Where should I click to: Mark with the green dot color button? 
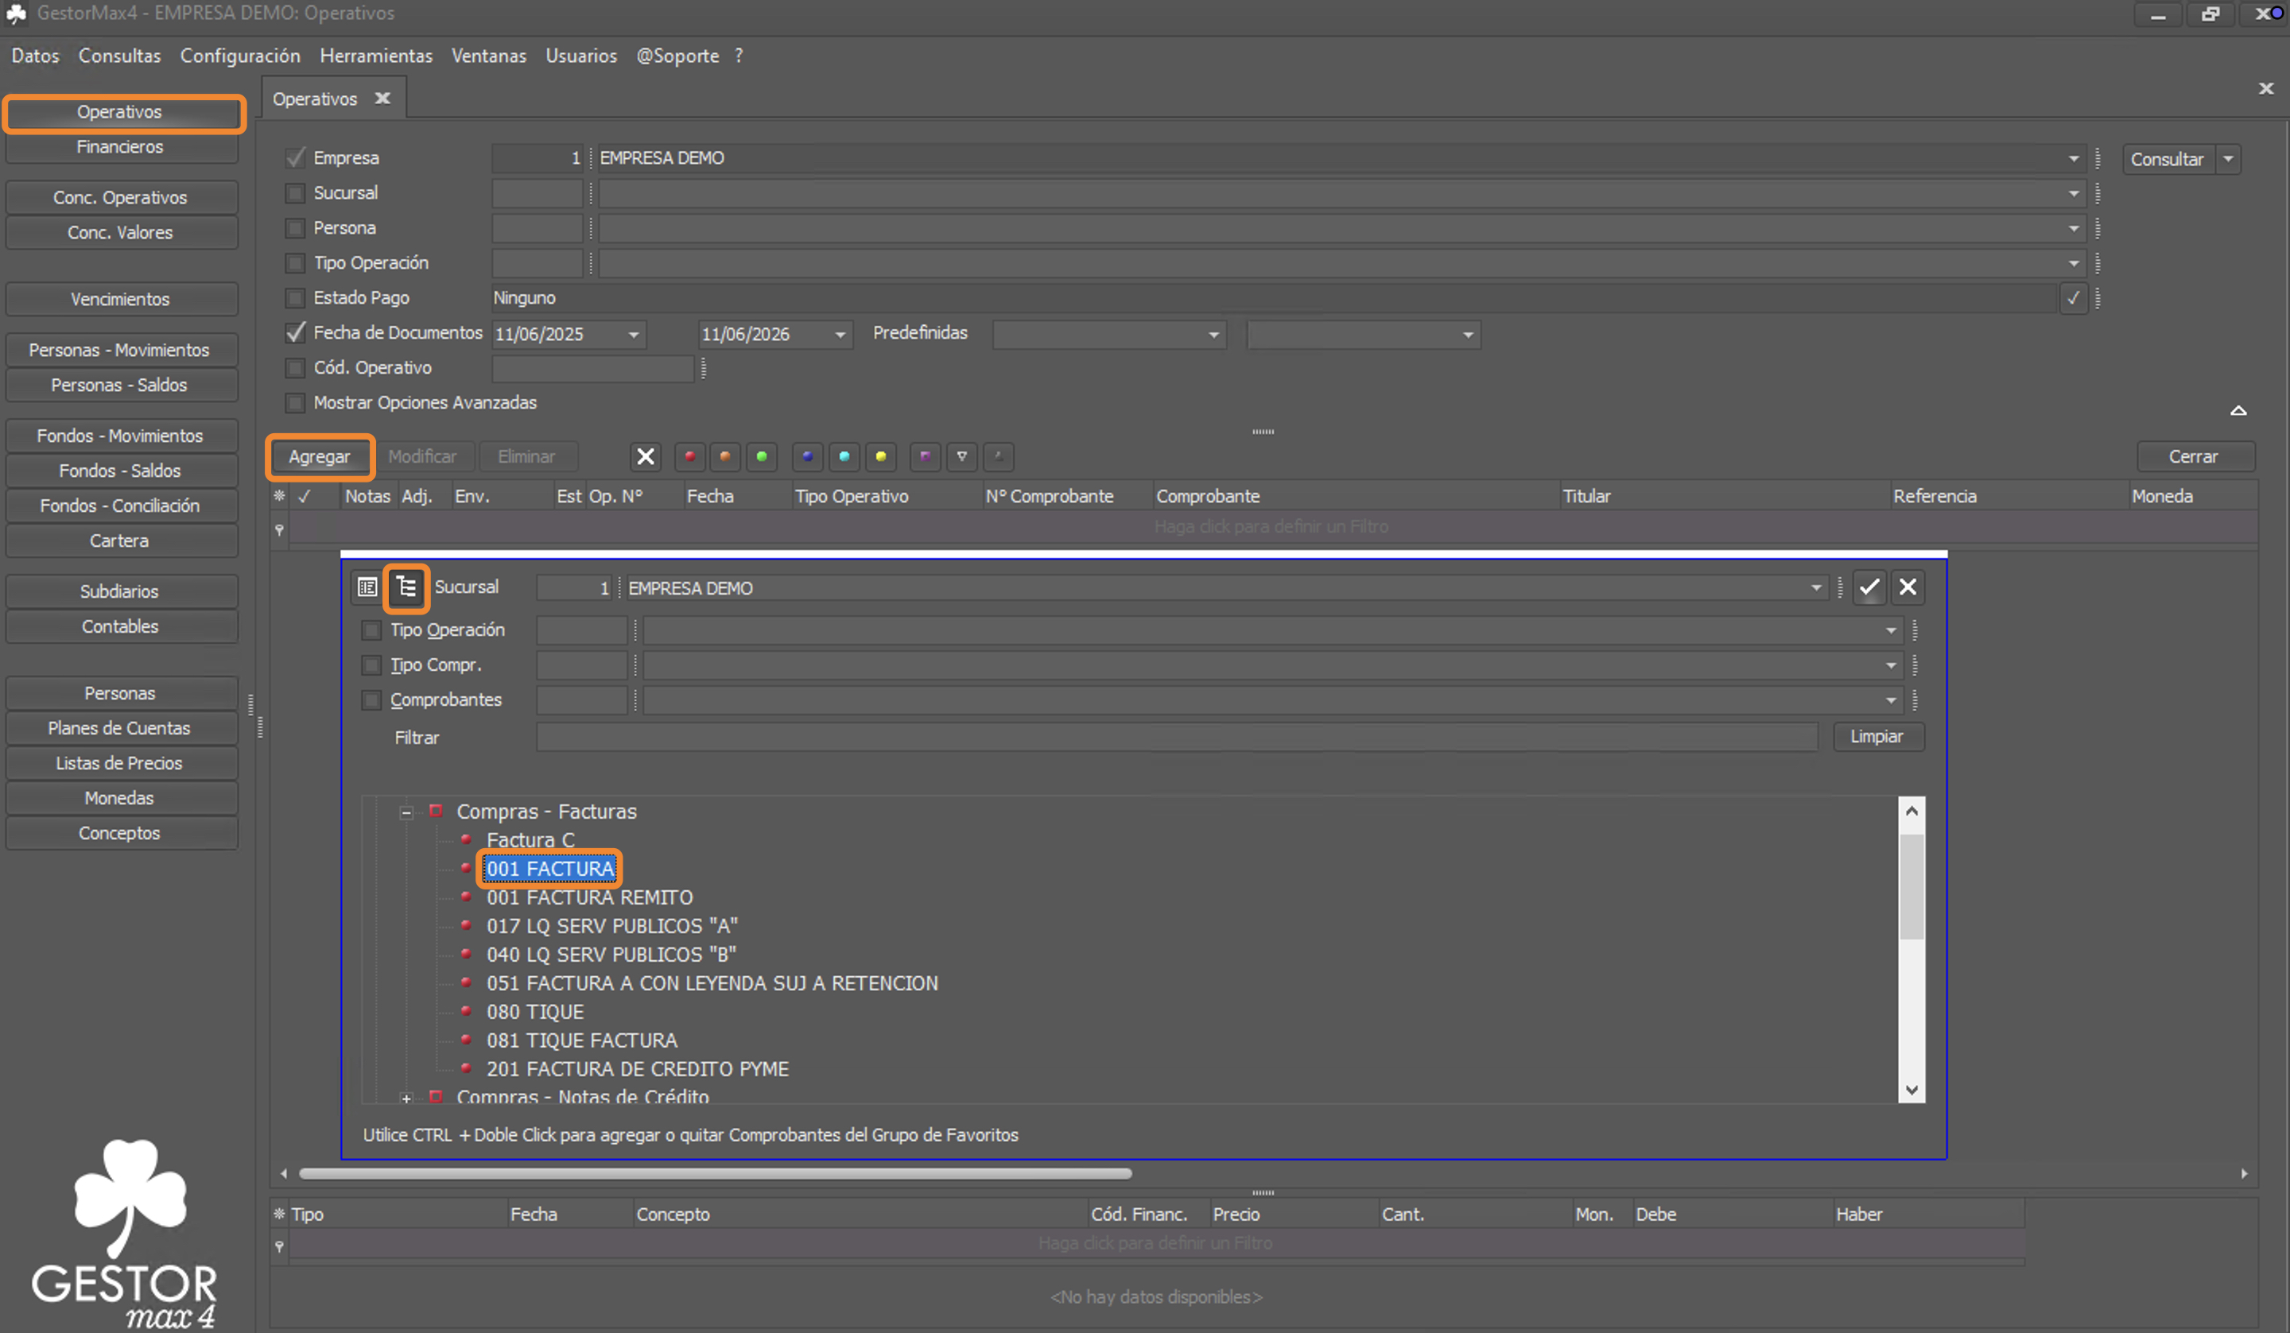coord(762,456)
